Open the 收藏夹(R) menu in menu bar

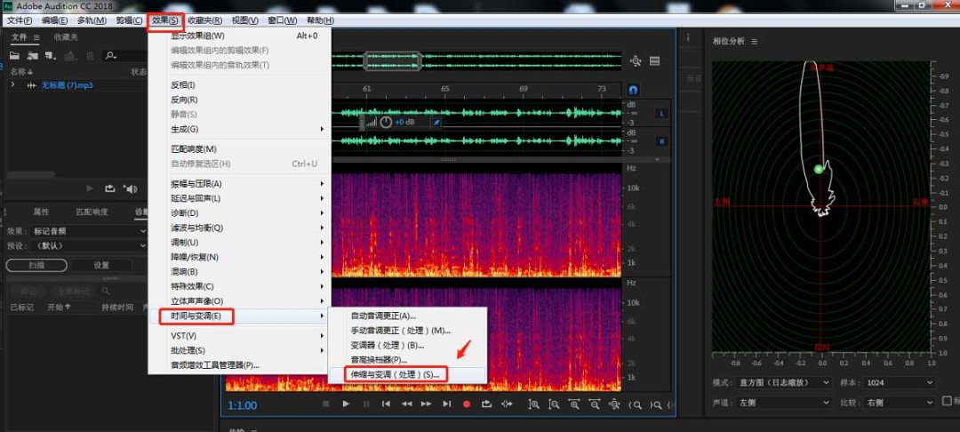coord(204,20)
